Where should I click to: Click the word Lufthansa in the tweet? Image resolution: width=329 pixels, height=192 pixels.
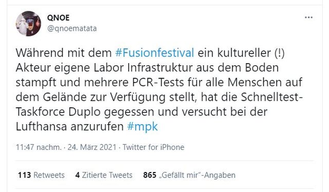[x=41, y=126]
